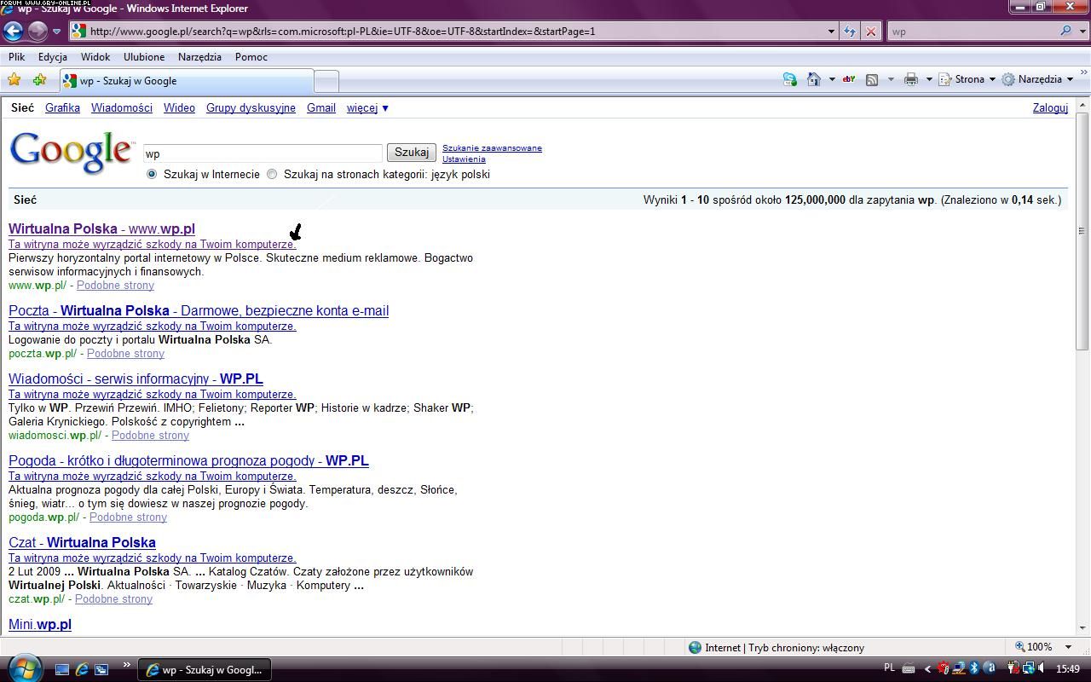1091x682 pixels.
Task: Open a new blank tab
Action: point(326,81)
